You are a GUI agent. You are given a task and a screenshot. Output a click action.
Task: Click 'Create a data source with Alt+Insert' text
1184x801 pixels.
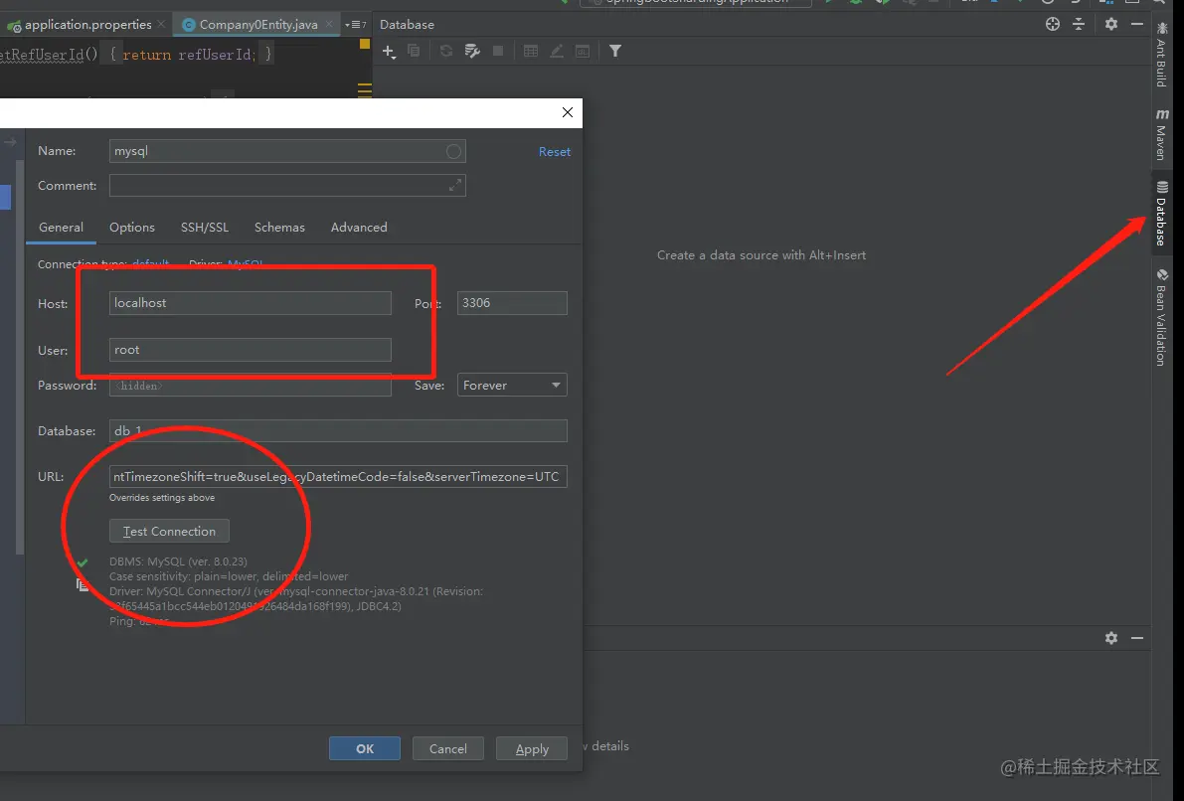pos(761,255)
